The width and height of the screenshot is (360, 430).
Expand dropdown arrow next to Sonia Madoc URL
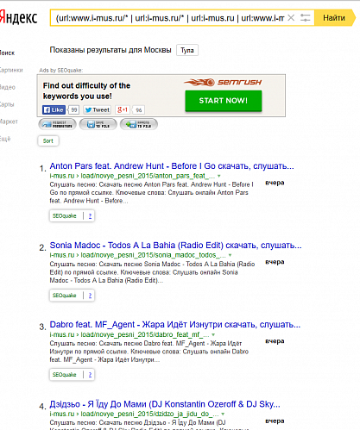[230, 255]
